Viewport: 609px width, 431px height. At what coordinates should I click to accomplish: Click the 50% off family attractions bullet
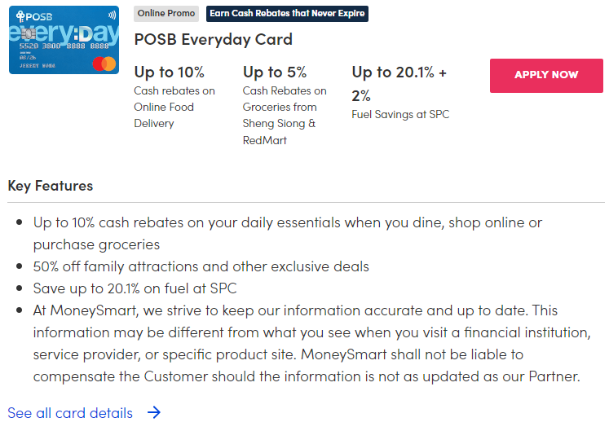coord(201,266)
